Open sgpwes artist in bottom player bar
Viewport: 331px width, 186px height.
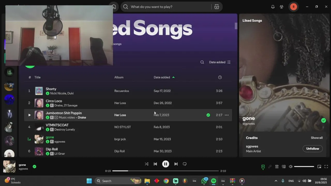click(x=23, y=169)
